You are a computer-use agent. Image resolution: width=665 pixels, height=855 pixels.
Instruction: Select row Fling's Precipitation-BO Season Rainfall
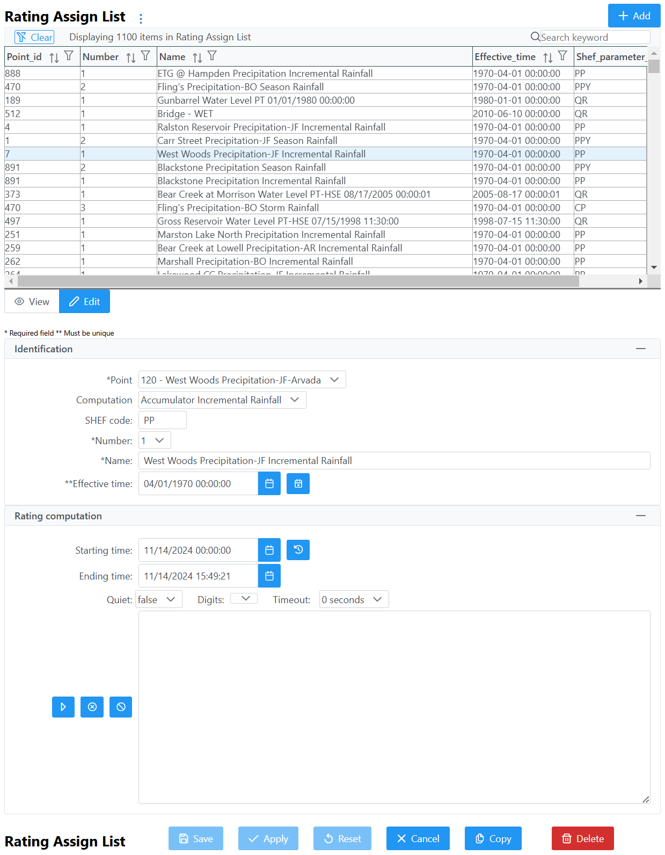pos(325,87)
